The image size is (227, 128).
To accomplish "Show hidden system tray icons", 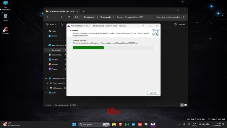I will pos(179,124).
